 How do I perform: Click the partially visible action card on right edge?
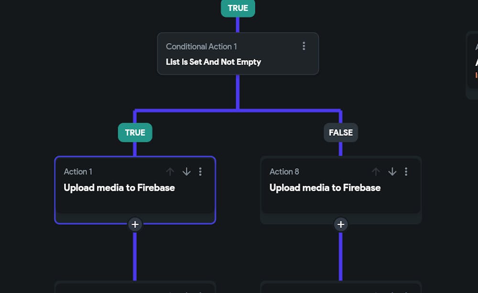(x=474, y=65)
